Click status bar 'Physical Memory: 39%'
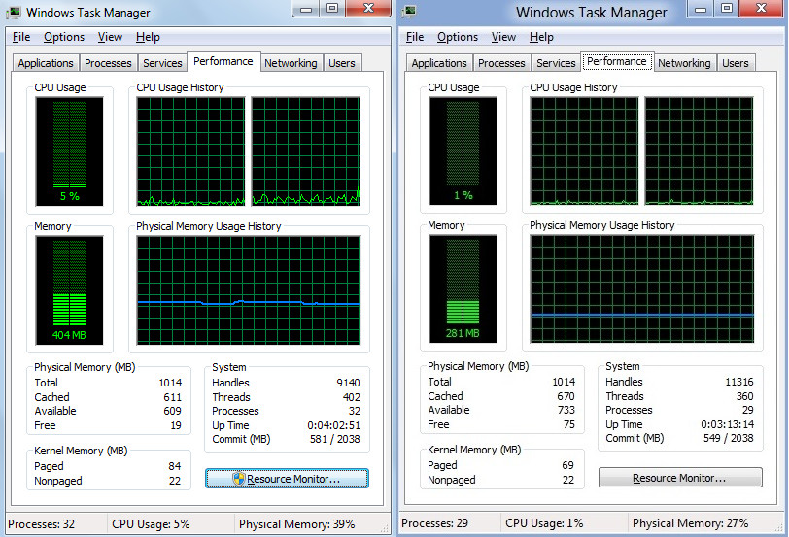 click(x=297, y=524)
